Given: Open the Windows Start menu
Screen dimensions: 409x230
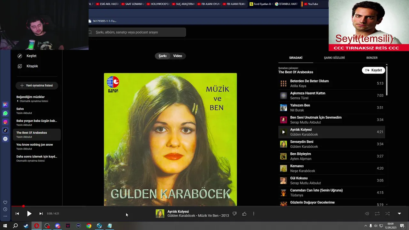Looking at the screenshot, I should coord(5,226).
